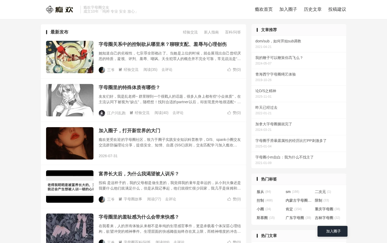Viewport: 387px width, 243px height.
Task: Open red-lips thumbnail for 加入圈子 article
Action: pyautogui.click(x=70, y=143)
